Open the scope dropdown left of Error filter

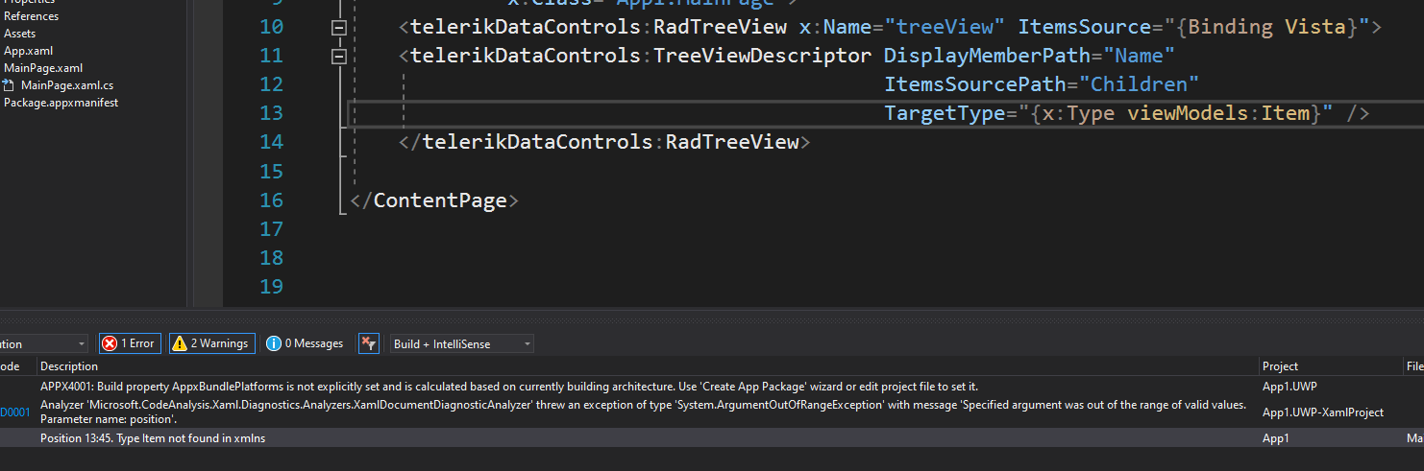coord(43,343)
